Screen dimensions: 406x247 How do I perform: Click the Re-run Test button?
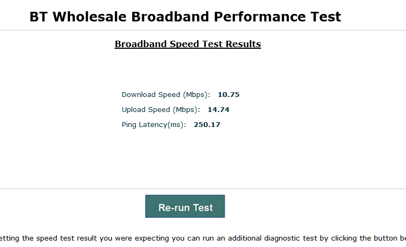tap(185, 207)
